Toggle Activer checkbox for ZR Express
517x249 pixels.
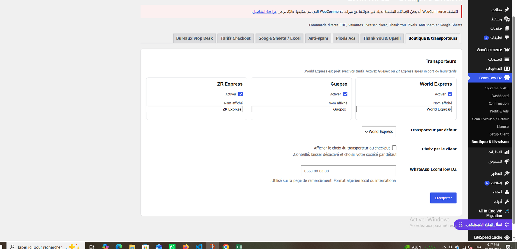pos(240,94)
